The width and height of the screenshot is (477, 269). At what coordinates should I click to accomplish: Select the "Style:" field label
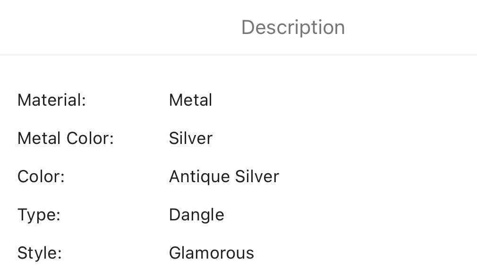(40, 253)
